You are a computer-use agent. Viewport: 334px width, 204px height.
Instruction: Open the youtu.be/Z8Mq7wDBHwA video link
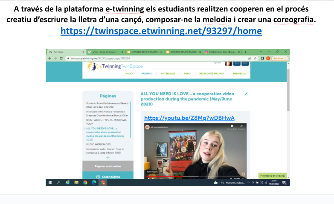189,118
